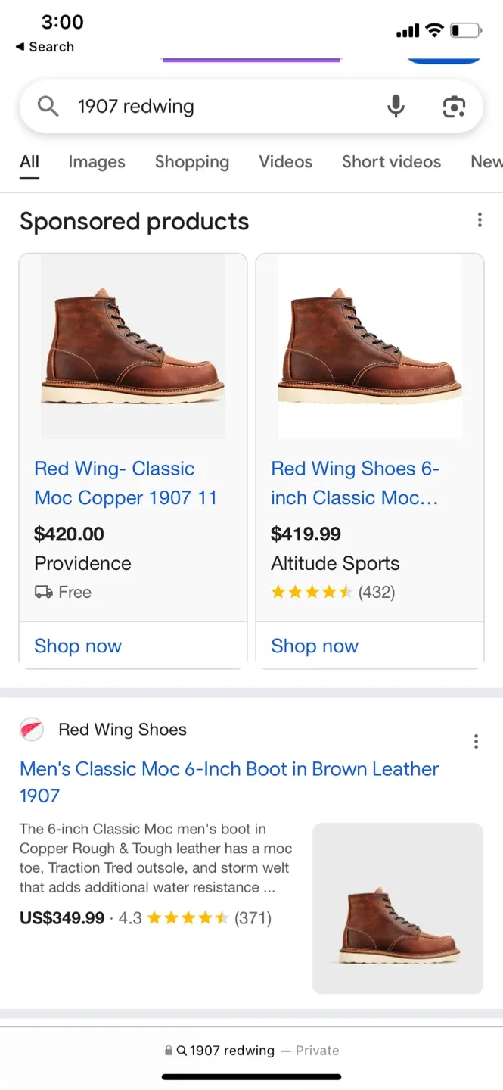Tap the boot thumbnail in the Red Wing result

pyautogui.click(x=397, y=907)
